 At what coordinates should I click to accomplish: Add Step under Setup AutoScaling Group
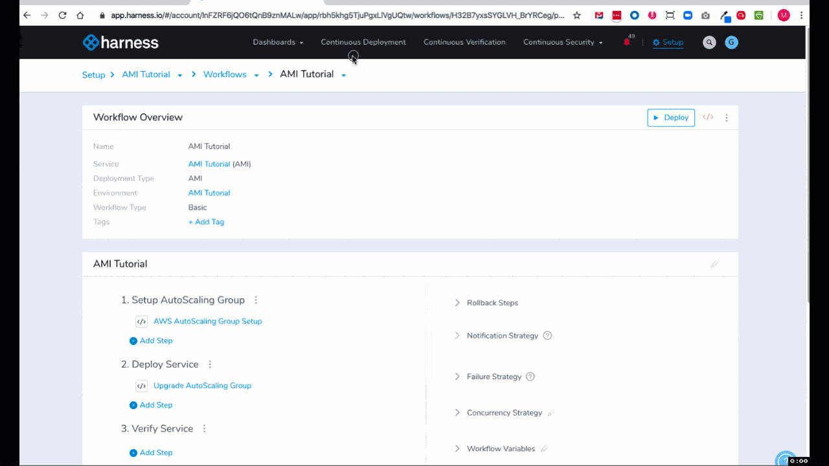(x=151, y=340)
